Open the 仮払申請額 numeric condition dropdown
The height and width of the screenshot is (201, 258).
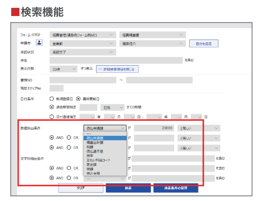(105, 128)
